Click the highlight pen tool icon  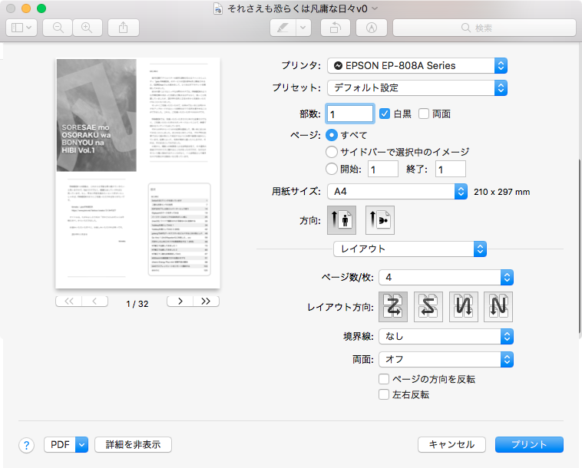point(283,28)
